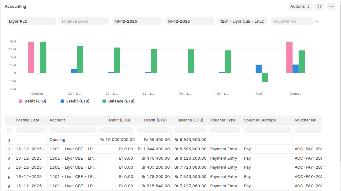341x191 pixels.
Task: Expand the additional filters chevron
Action: [317, 21]
